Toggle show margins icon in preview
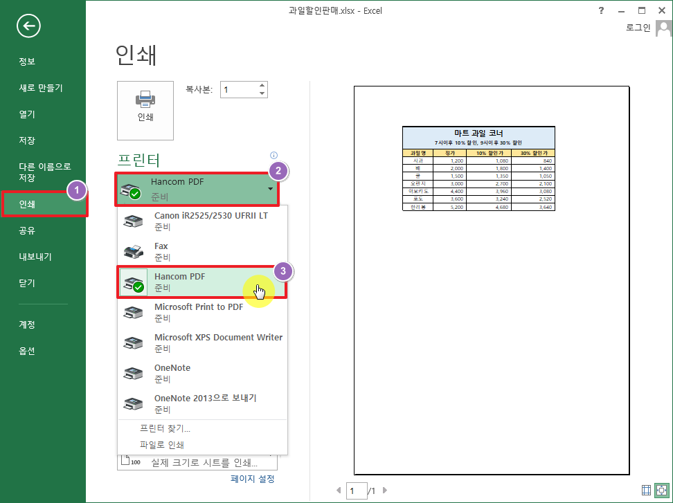This screenshot has width=673, height=503. [646, 490]
